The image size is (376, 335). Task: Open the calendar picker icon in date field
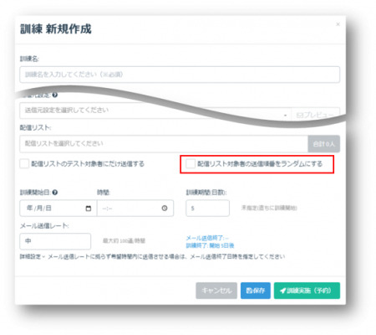click(89, 209)
